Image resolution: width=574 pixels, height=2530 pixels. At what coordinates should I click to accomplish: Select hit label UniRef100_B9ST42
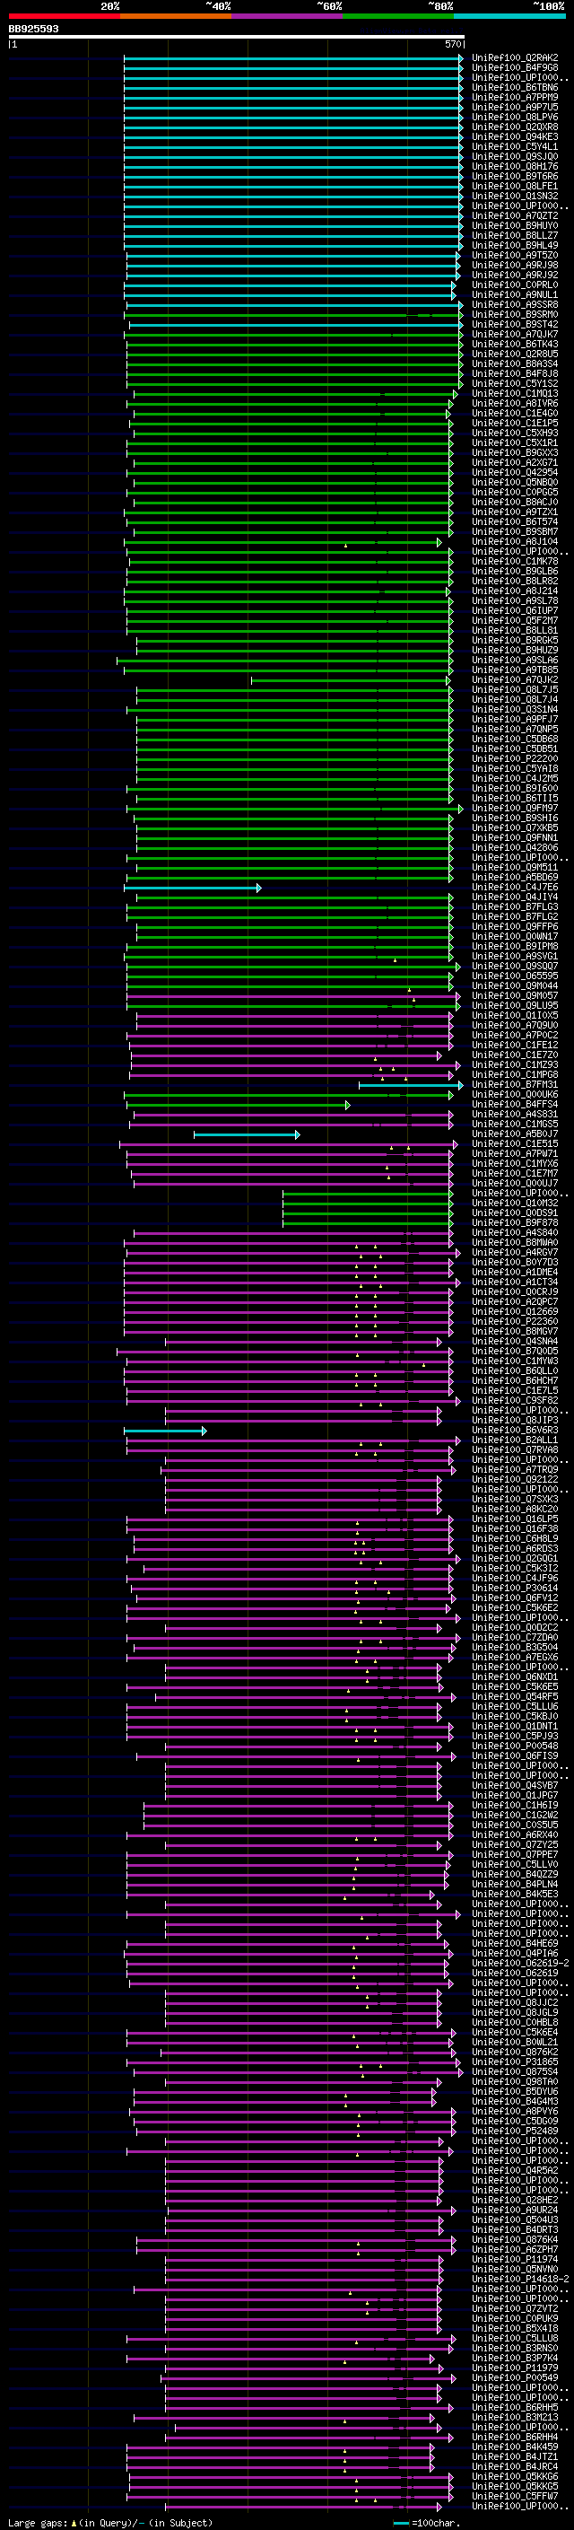tap(515, 324)
